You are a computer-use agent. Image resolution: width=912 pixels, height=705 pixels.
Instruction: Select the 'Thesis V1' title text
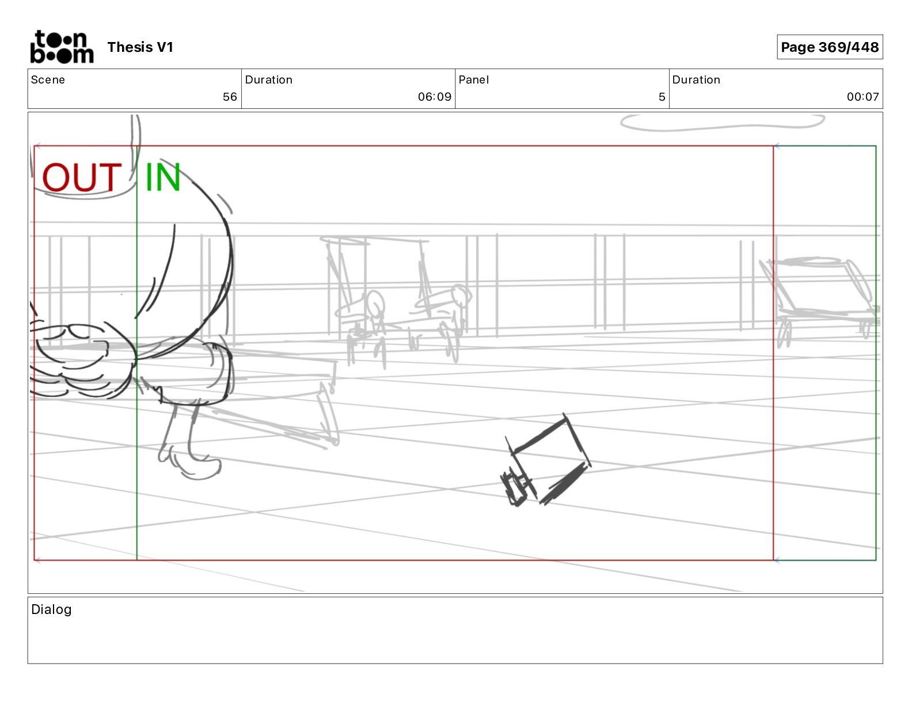point(140,47)
